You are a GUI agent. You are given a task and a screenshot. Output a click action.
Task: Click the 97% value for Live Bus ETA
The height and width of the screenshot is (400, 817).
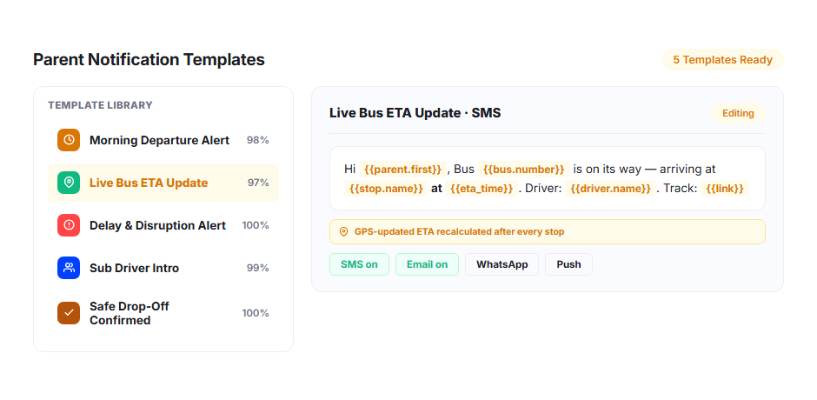tap(258, 183)
